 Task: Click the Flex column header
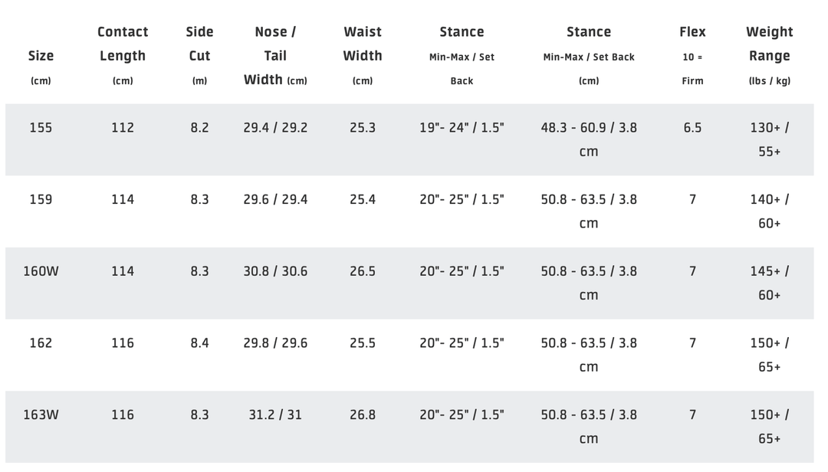point(692,32)
